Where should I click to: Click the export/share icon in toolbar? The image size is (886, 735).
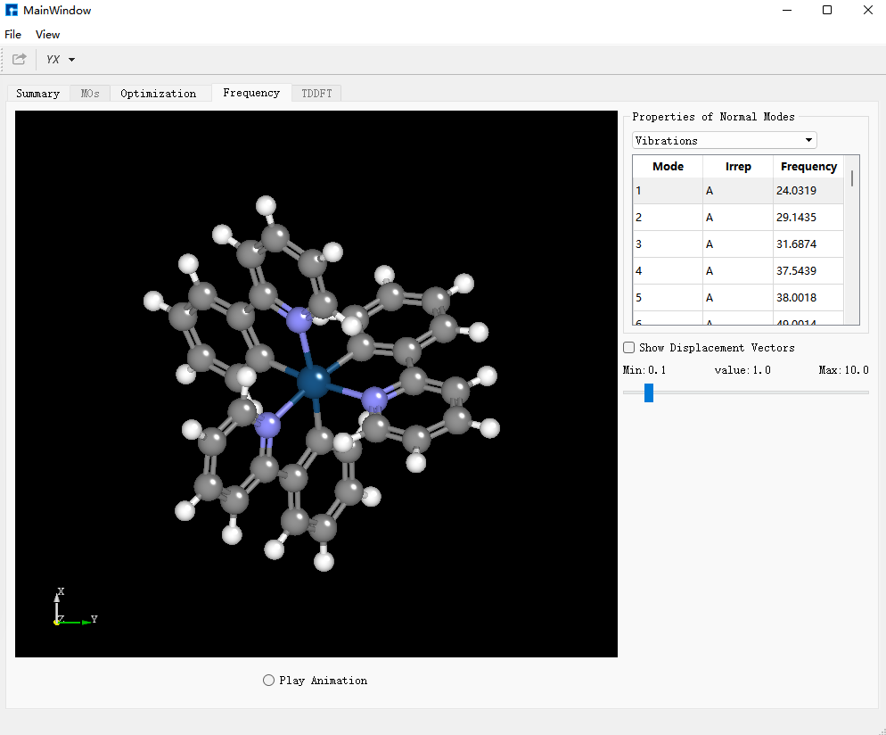[x=20, y=60]
